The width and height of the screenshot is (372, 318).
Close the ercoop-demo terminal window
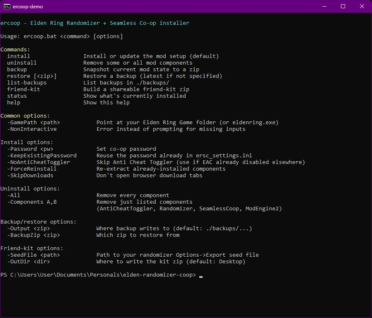[362, 6]
